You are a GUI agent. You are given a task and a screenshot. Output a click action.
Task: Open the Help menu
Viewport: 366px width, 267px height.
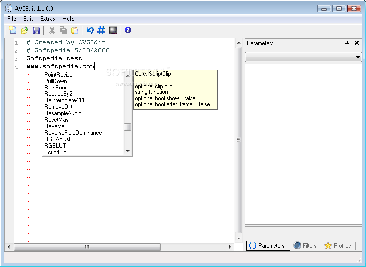coord(68,19)
